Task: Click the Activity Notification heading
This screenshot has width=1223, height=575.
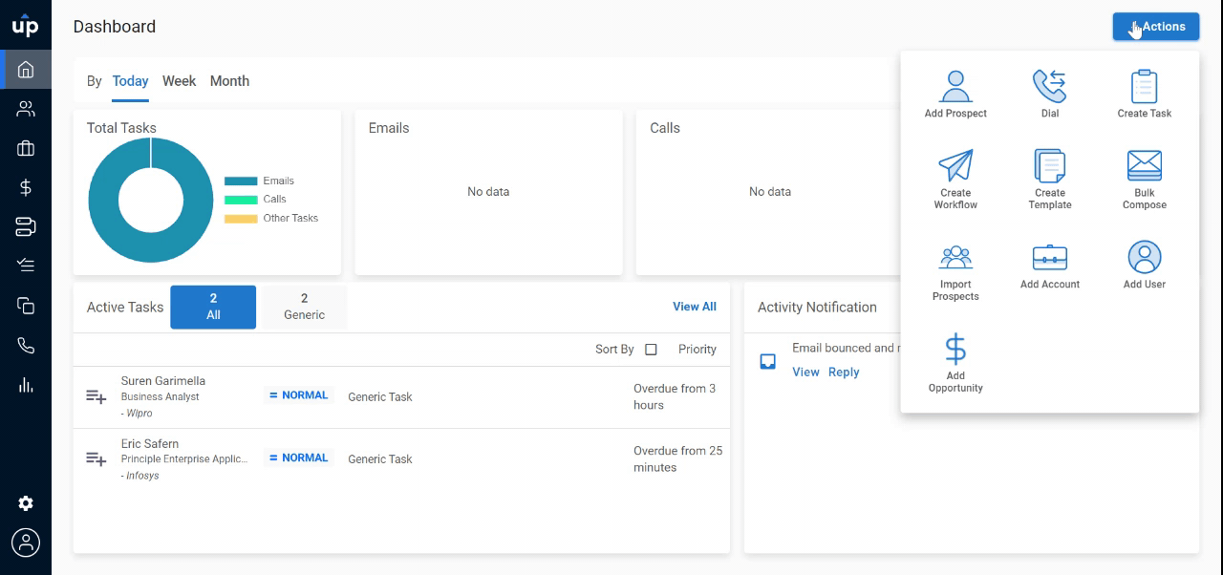Action: pyautogui.click(x=817, y=308)
